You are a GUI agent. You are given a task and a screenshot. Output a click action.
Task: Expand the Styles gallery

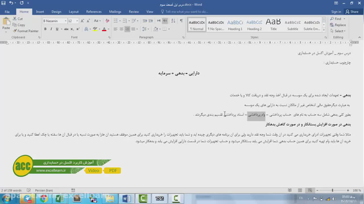pyautogui.click(x=324, y=30)
